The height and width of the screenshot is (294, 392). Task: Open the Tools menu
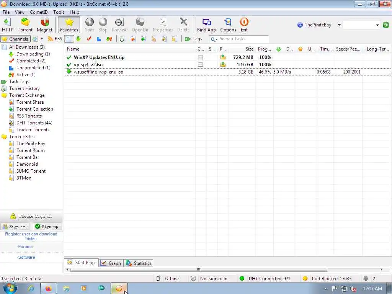(x=59, y=12)
